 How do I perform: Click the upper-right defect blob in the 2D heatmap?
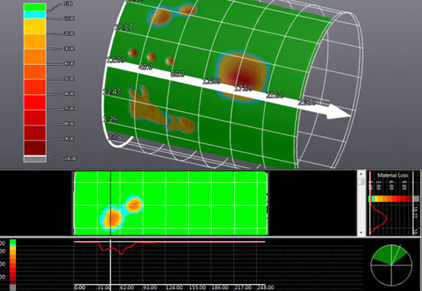click(134, 204)
